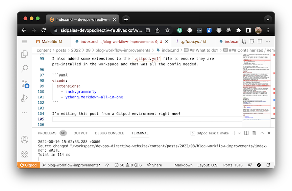Open the DEBUG CONSOLE panel tab
This screenshot has width=292, height=191.
click(x=109, y=133)
